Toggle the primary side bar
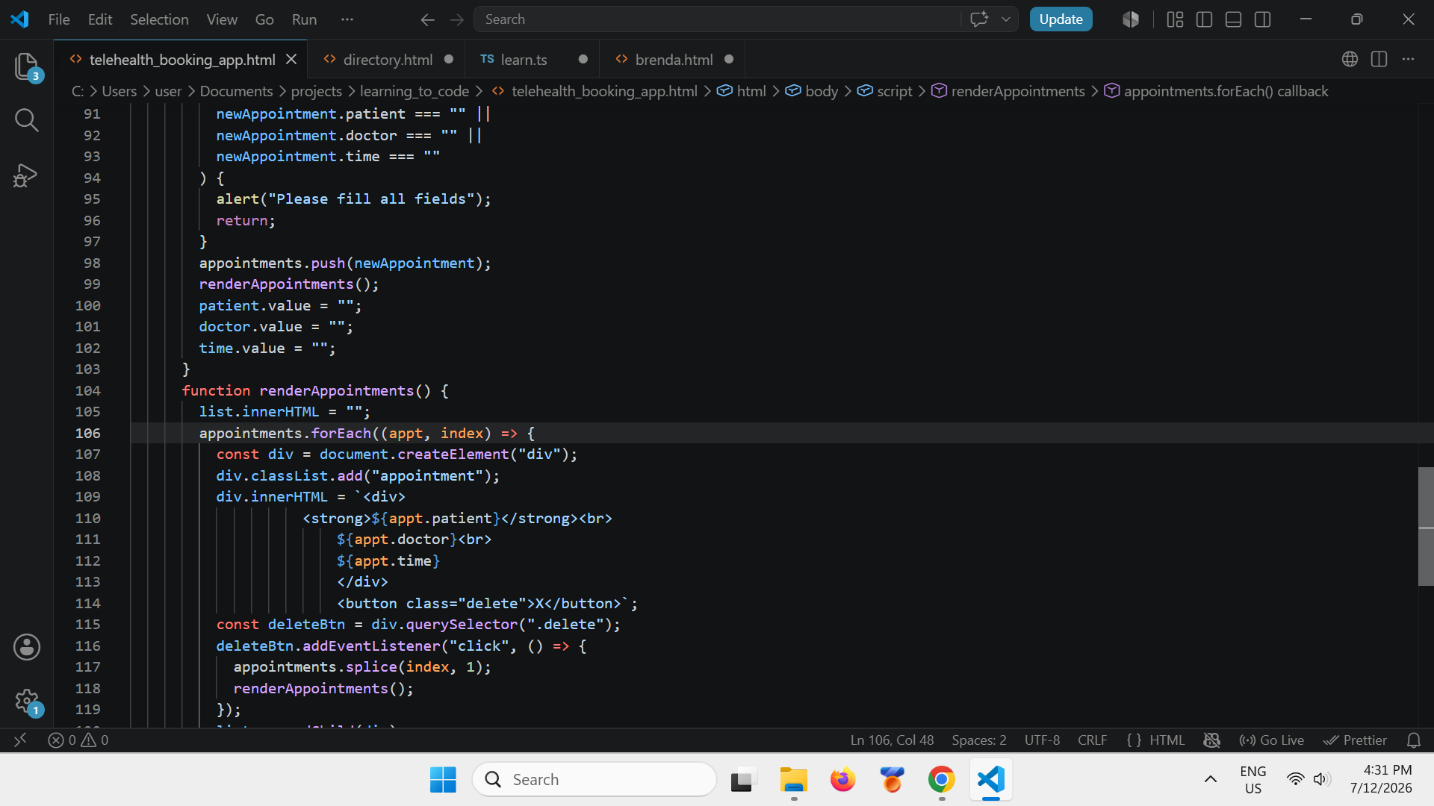The height and width of the screenshot is (806, 1434). 1204,19
